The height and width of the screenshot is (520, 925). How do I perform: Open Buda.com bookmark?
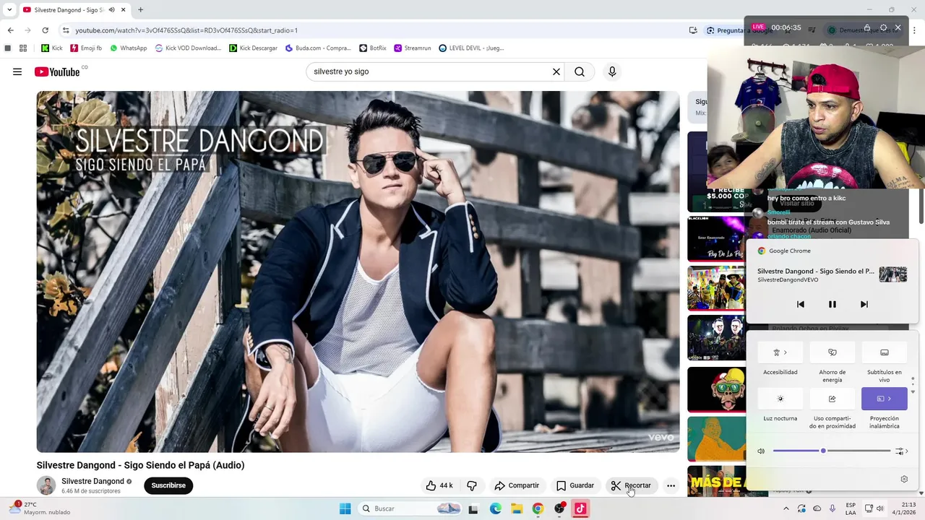[318, 48]
